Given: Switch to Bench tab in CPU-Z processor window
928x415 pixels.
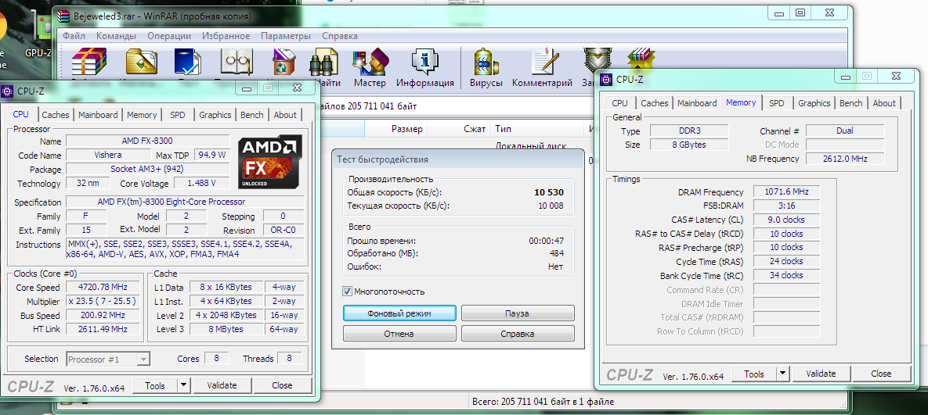Looking at the screenshot, I should (252, 115).
